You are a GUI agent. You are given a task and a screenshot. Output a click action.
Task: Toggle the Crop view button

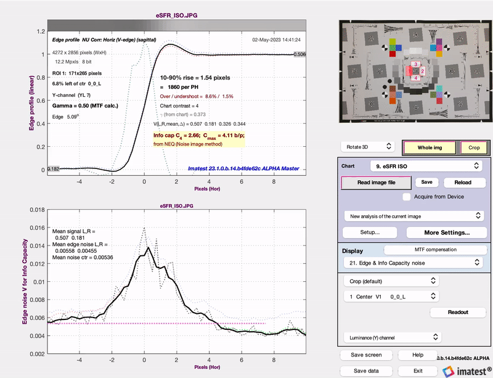click(x=474, y=147)
